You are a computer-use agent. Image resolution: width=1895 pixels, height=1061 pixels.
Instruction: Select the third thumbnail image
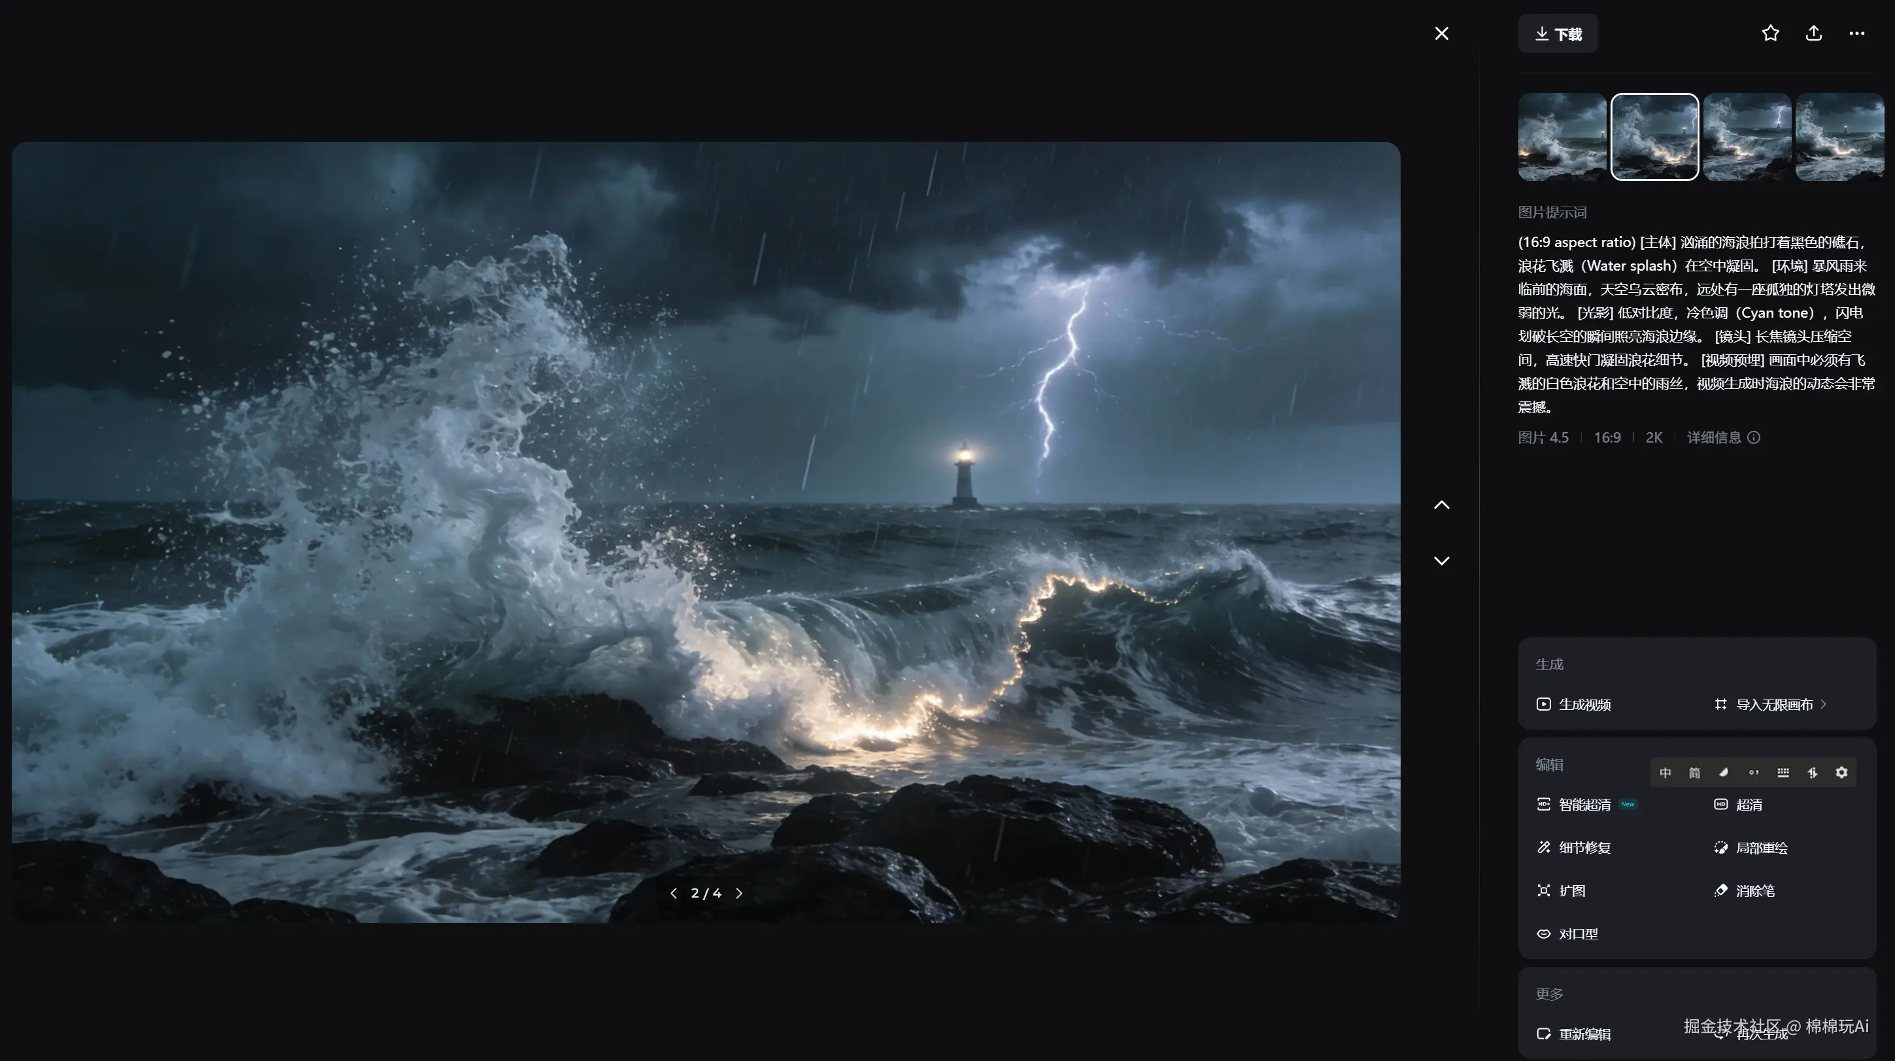1747,137
